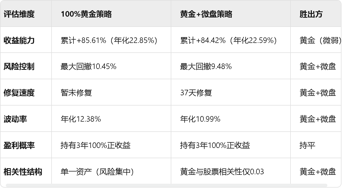
Task: Click the 修复速度 row label
Action: (x=26, y=93)
